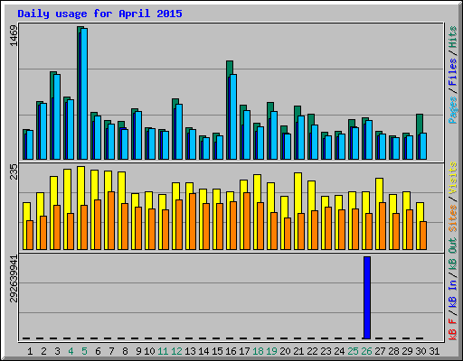This screenshot has height=361, width=463.
Task: Click the 'Files' legend label
Action: [452, 72]
